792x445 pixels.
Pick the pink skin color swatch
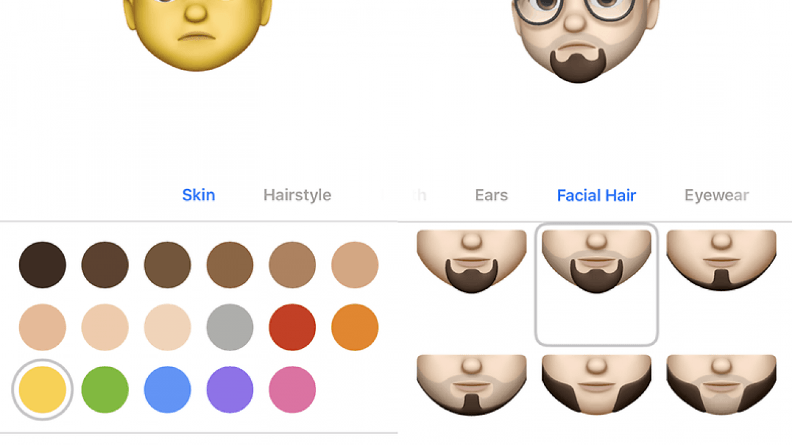tap(293, 389)
